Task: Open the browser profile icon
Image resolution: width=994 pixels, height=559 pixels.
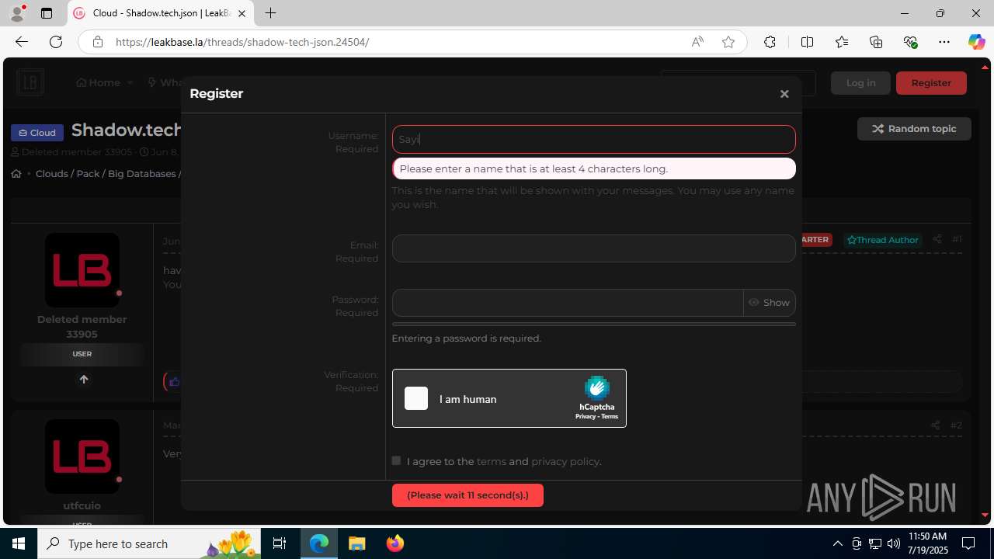Action: pyautogui.click(x=17, y=13)
